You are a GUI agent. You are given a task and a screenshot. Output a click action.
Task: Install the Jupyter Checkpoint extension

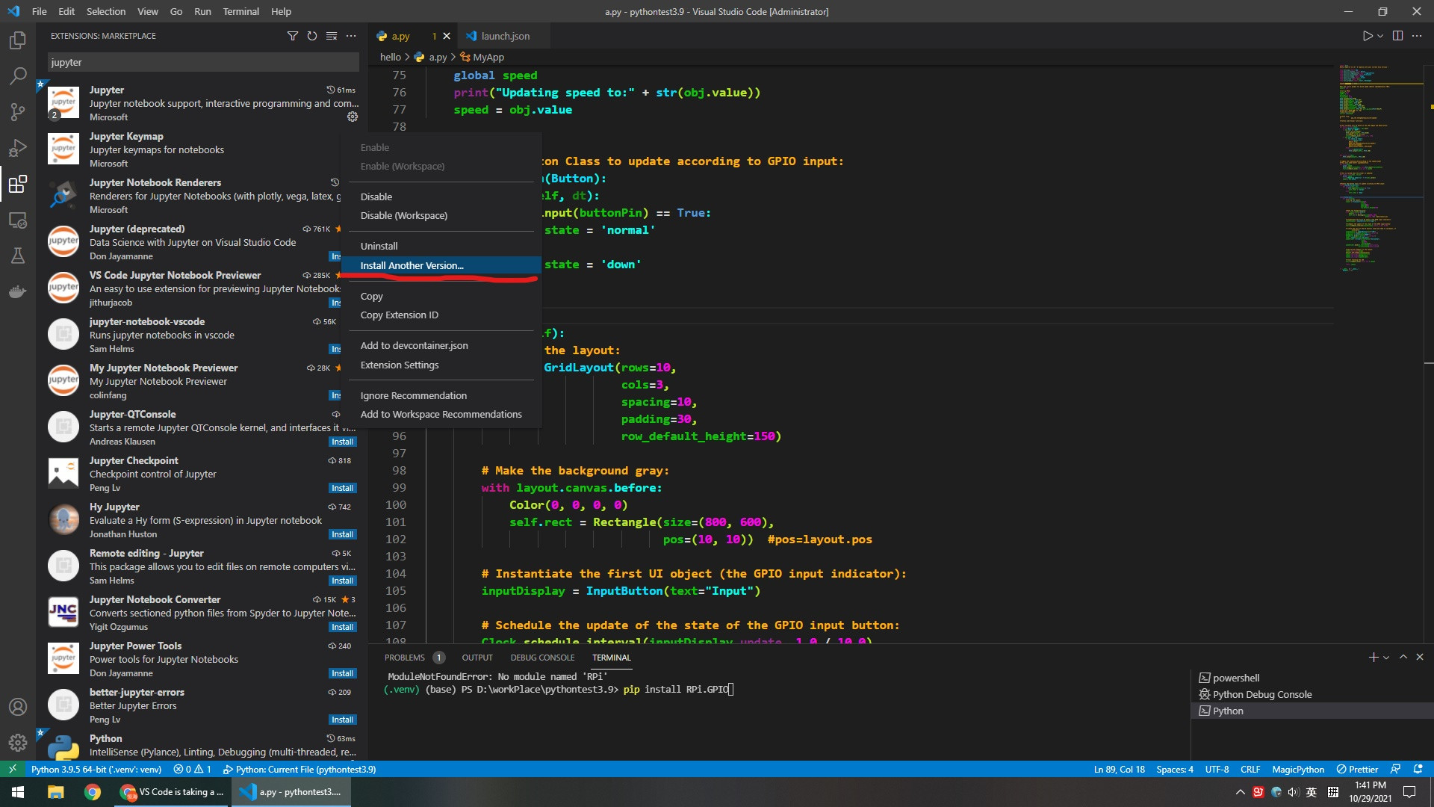(x=342, y=487)
